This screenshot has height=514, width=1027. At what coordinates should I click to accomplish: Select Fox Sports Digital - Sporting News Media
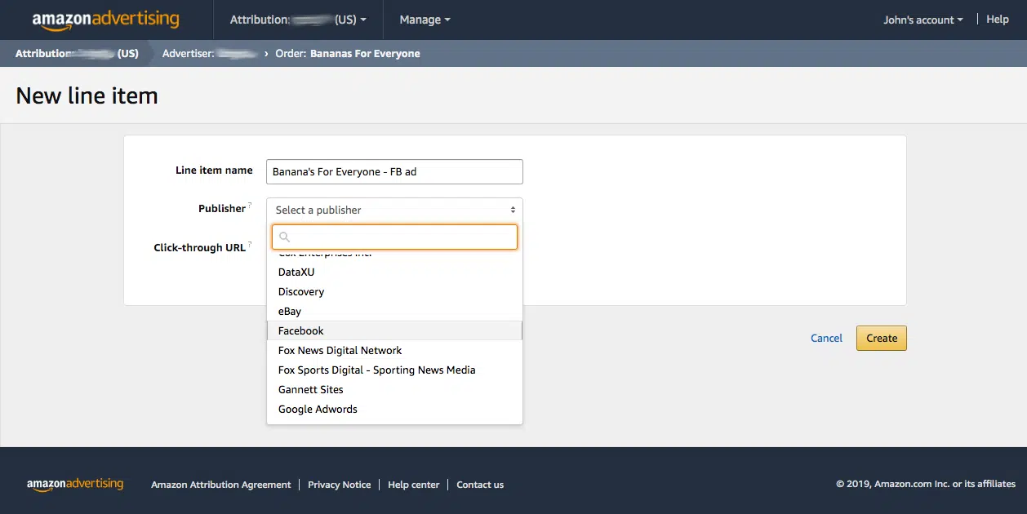click(394, 370)
